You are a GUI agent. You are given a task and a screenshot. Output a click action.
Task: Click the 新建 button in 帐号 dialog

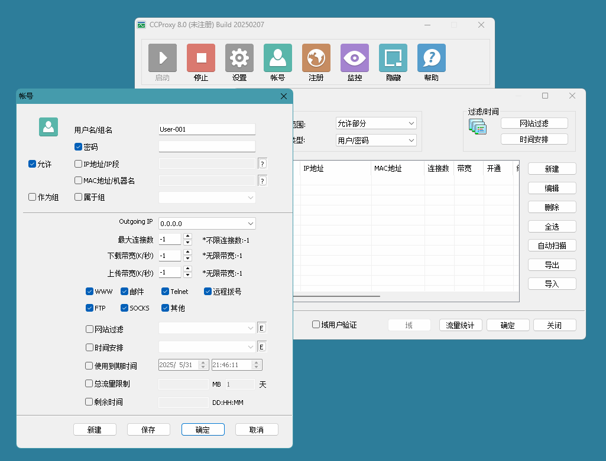95,429
